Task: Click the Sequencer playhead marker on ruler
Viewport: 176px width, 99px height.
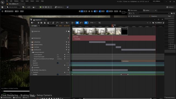Action: (112, 26)
